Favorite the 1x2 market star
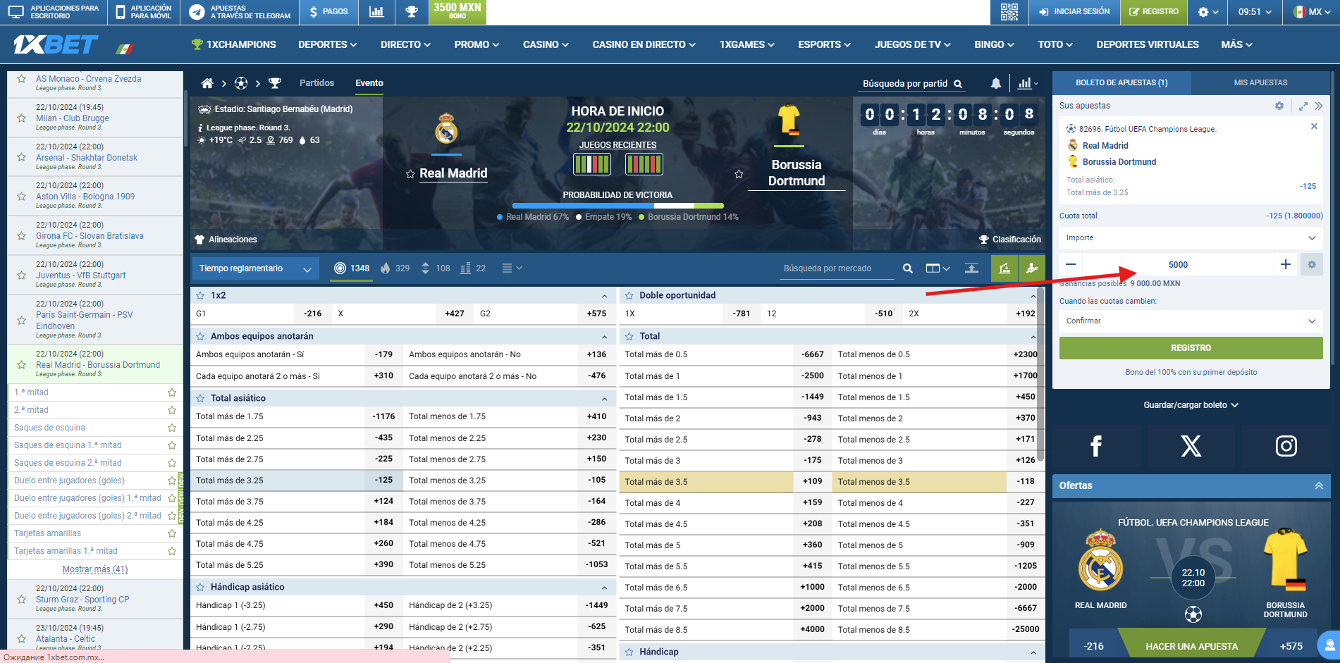The height and width of the screenshot is (663, 1340). coord(200,296)
